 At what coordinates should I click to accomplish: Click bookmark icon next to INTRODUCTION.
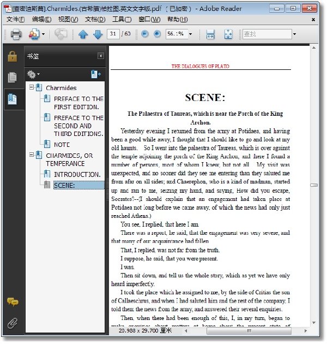point(47,174)
